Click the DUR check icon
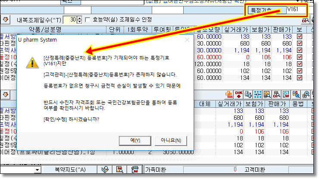This screenshot has height=179, width=319. 230,94
